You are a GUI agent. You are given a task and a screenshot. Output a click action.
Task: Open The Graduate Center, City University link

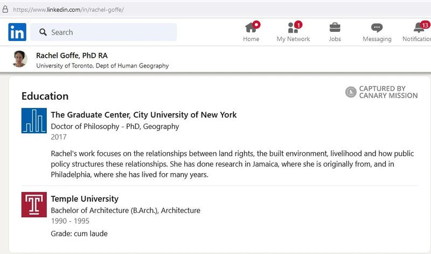click(143, 115)
